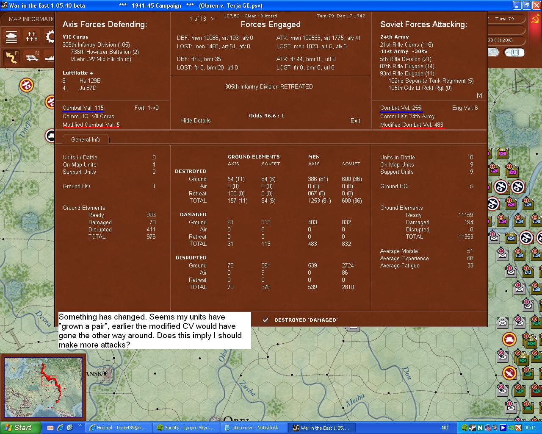Image resolution: width=542 pixels, height=434 pixels.
Task: Select the airbase counter near the Dnepr label
Action: pyautogui.click(x=27, y=85)
